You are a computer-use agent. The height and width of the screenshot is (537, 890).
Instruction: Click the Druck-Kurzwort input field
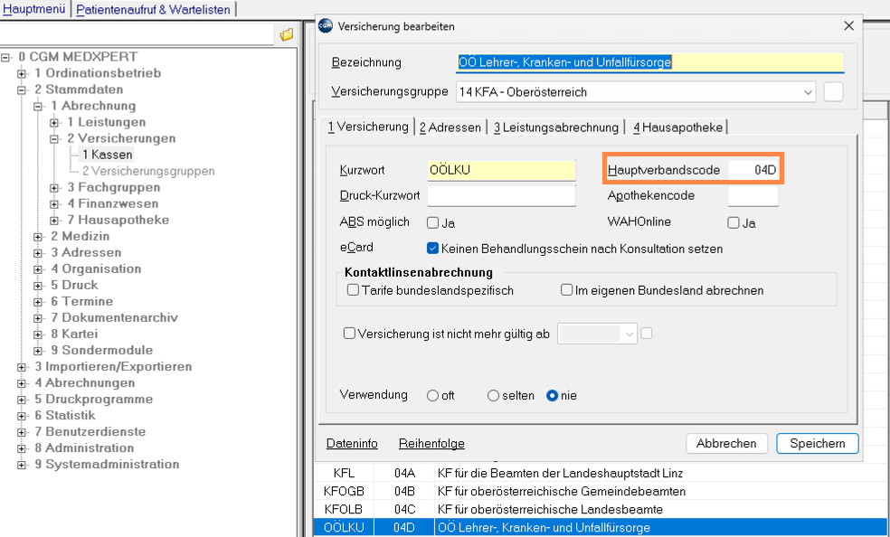click(x=501, y=195)
